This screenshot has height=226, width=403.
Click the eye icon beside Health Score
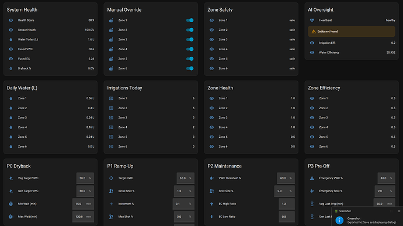[11, 20]
